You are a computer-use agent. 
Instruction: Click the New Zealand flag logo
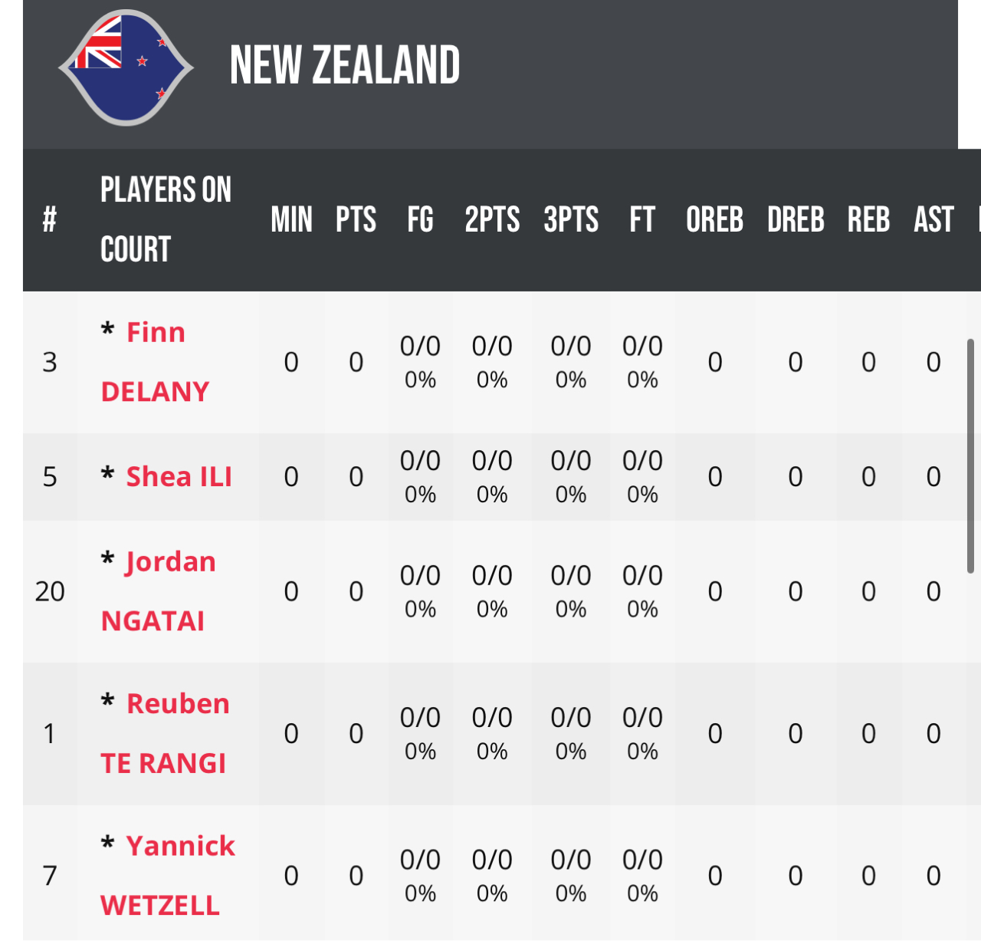126,67
